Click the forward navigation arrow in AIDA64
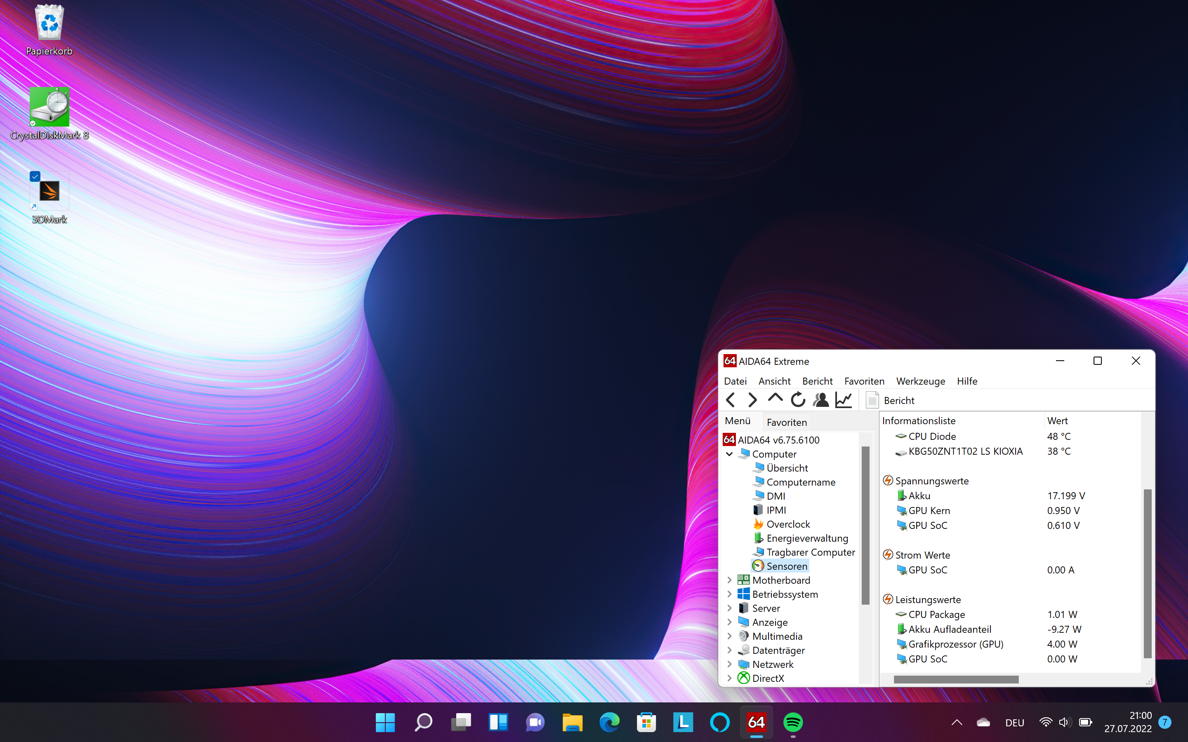The height and width of the screenshot is (742, 1188). 752,400
